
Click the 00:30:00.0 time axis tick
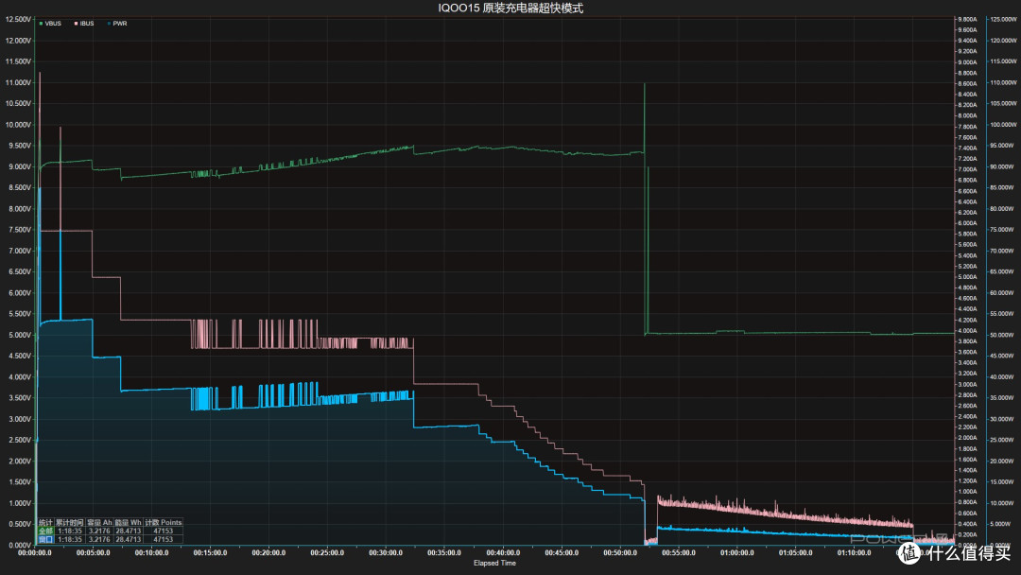point(386,553)
